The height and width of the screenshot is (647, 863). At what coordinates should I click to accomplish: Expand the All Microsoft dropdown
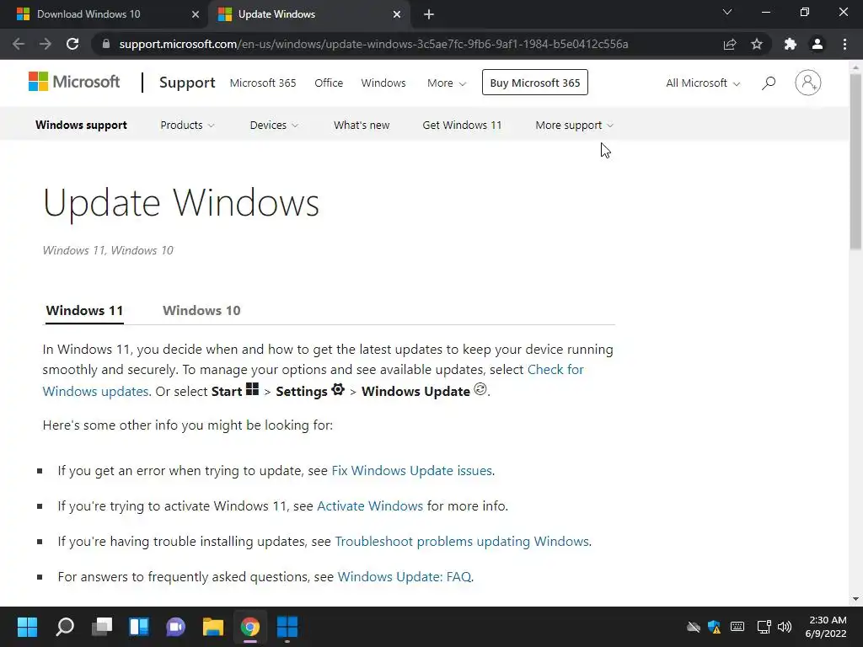point(703,83)
